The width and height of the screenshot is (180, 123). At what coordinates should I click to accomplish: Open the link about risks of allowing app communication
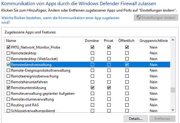[60, 20]
